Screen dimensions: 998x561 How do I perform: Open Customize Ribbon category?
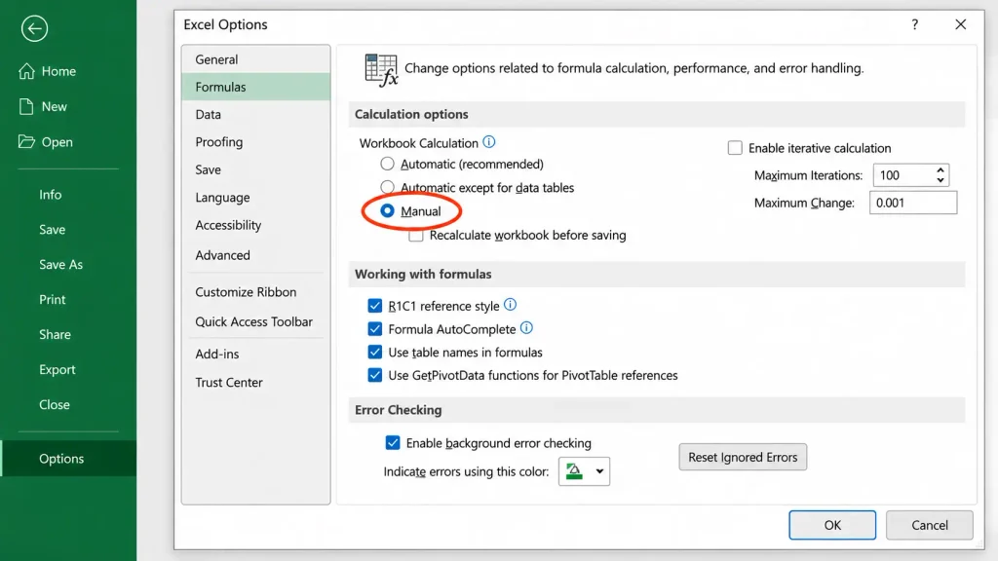(x=256, y=292)
